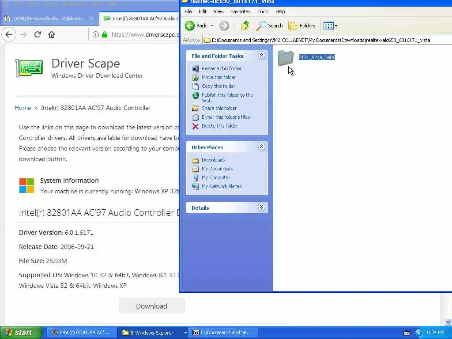Viewport: 452px width, 339px height.
Task: Open My Computer under Other Places
Action: [x=215, y=177]
